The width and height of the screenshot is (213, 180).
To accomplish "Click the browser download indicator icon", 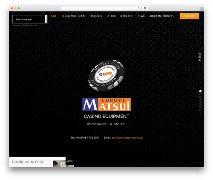I will 145,8.
